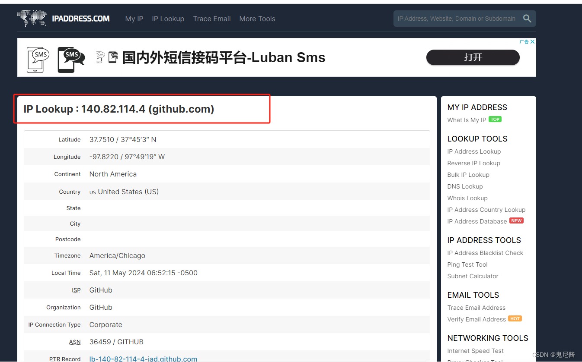Open the IP Address Lookup link

click(x=474, y=151)
